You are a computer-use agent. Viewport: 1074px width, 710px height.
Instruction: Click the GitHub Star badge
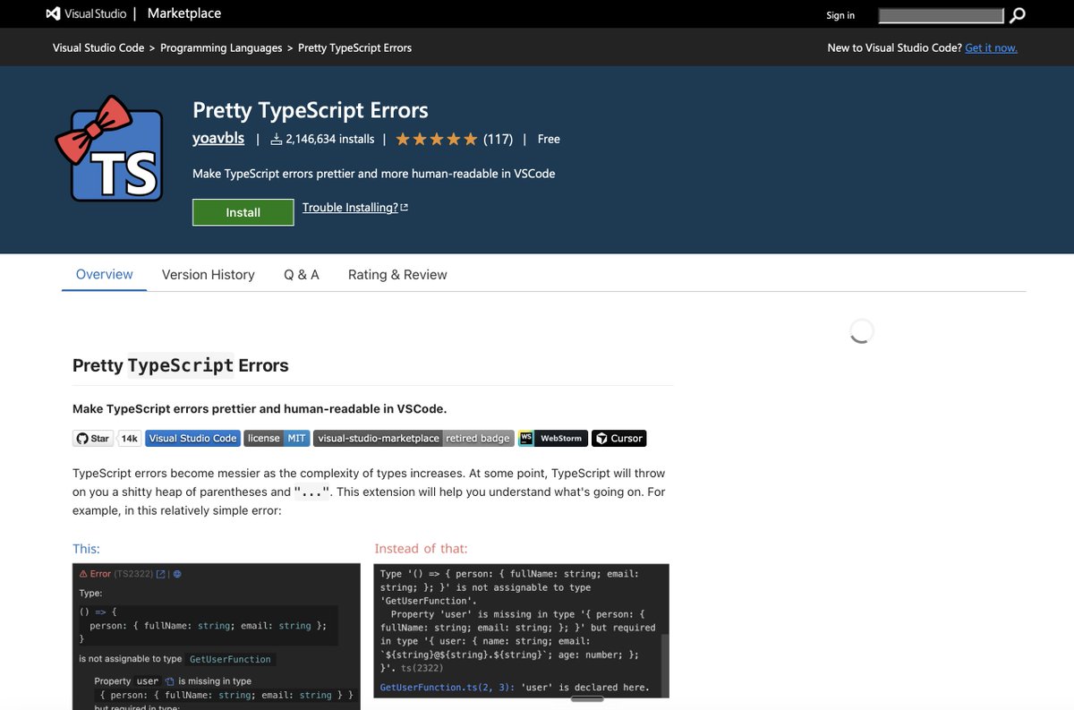click(93, 438)
